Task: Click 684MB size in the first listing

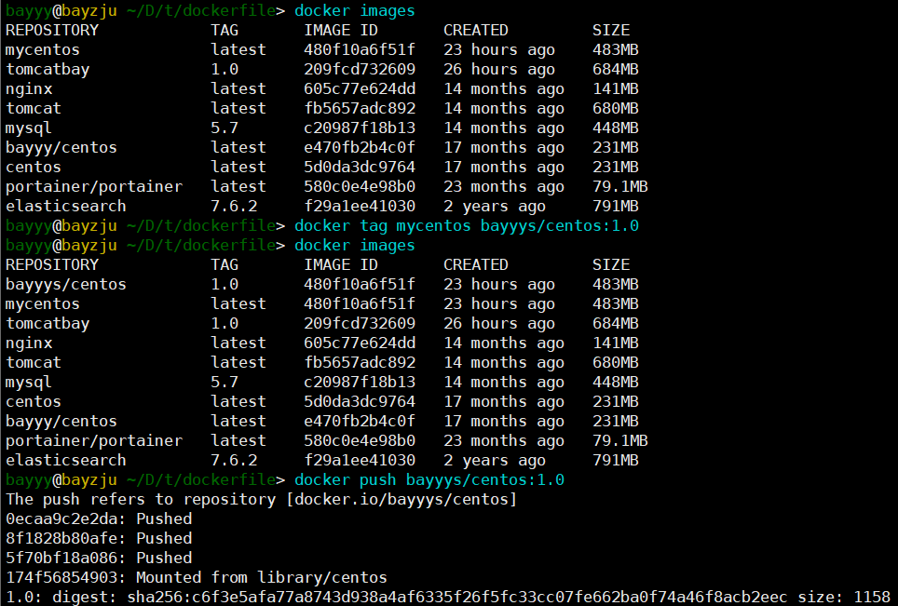Action: [615, 69]
